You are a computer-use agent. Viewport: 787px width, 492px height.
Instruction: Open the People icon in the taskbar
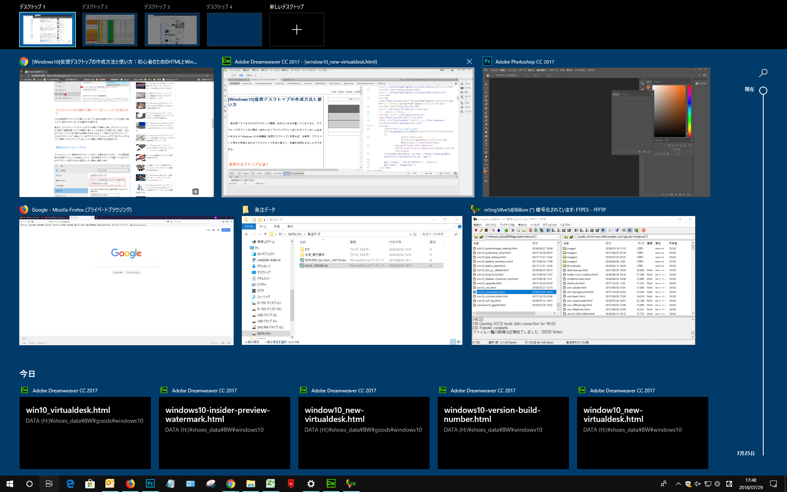[x=664, y=484]
